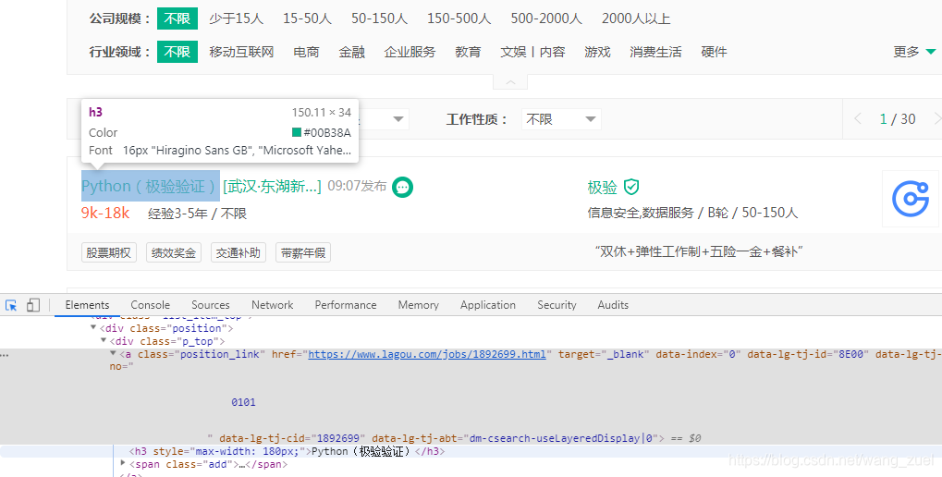Image resolution: width=942 pixels, height=477 pixels.
Task: Collapse the div class="p_top" node
Action: click(104, 341)
